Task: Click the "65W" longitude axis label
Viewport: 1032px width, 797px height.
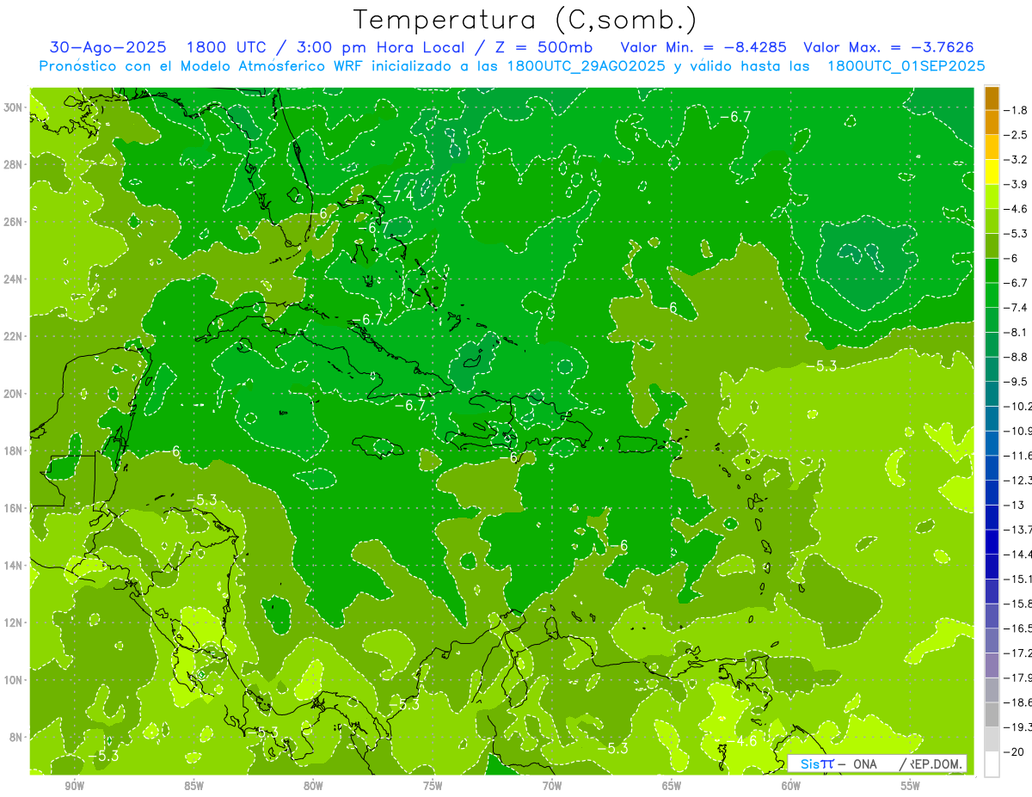Action: click(672, 786)
